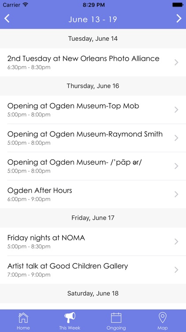Tap the Wi-Fi signal icon

click(26, 5)
